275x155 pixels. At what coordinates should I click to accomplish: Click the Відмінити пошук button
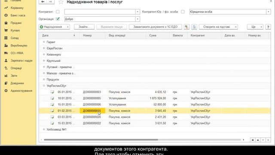click(x=112, y=27)
